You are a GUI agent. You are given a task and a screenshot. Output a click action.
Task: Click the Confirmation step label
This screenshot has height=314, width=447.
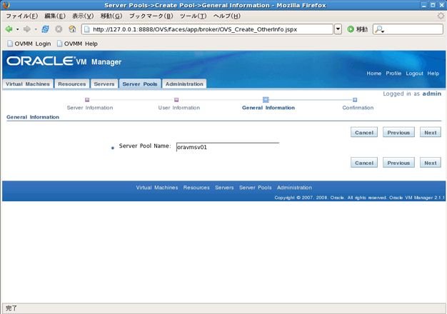(358, 108)
